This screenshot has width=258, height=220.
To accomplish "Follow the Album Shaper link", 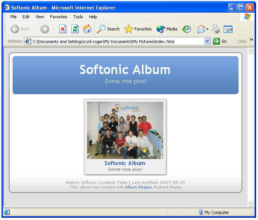I will coord(138,187).
